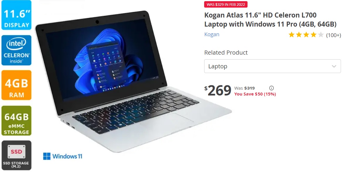Click the $269 current price

pyautogui.click(x=218, y=91)
